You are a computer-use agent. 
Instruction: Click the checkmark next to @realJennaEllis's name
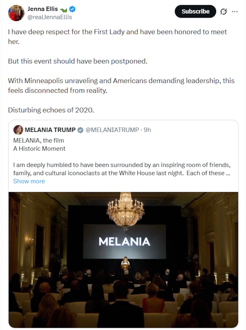click(72, 9)
